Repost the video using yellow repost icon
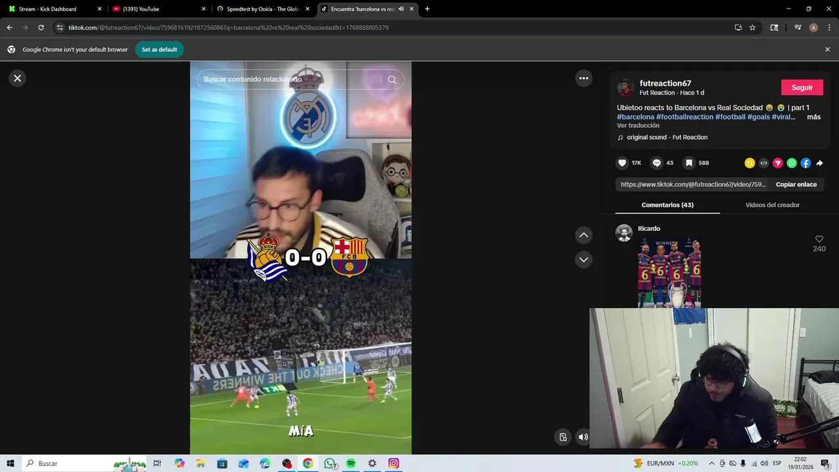 pyautogui.click(x=750, y=163)
